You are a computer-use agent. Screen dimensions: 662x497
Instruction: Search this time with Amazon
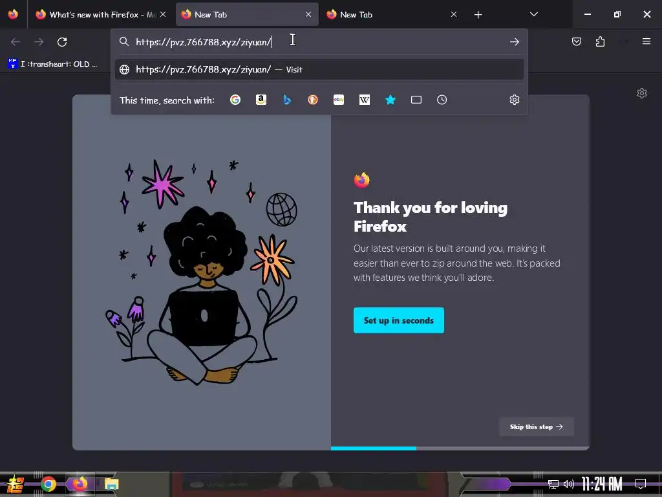tap(261, 100)
